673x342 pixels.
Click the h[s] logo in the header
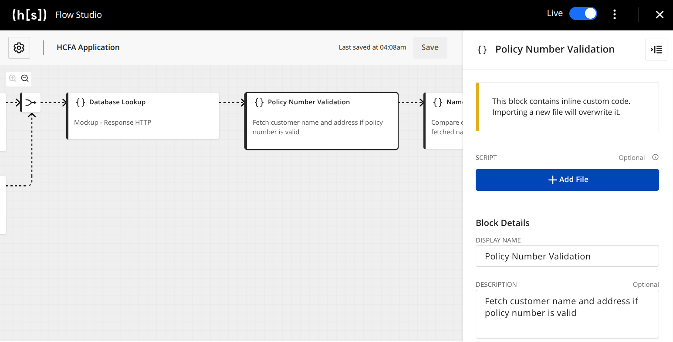pos(29,15)
